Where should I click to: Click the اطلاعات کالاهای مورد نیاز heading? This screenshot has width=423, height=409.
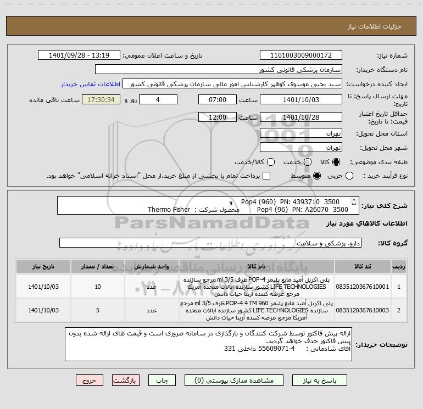(x=367, y=223)
